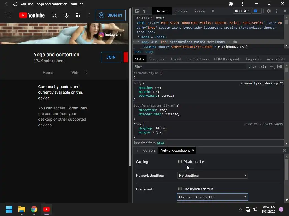Check Use browser default user agent
The image size is (289, 216).
[x=180, y=189]
